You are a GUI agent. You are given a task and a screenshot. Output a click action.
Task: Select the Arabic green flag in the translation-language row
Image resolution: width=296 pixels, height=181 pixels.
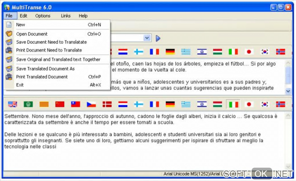[x=28, y=104]
